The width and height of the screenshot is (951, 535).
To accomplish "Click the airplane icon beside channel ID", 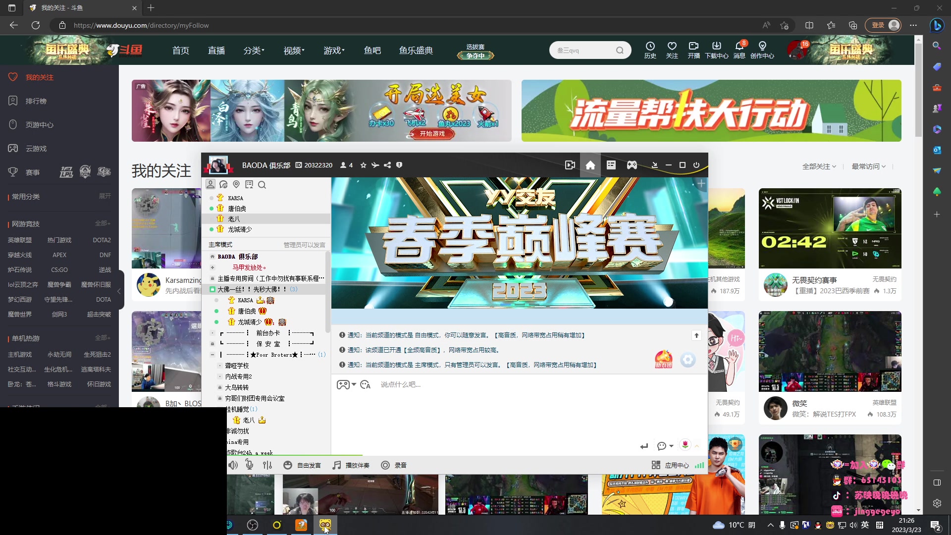I will (x=375, y=165).
